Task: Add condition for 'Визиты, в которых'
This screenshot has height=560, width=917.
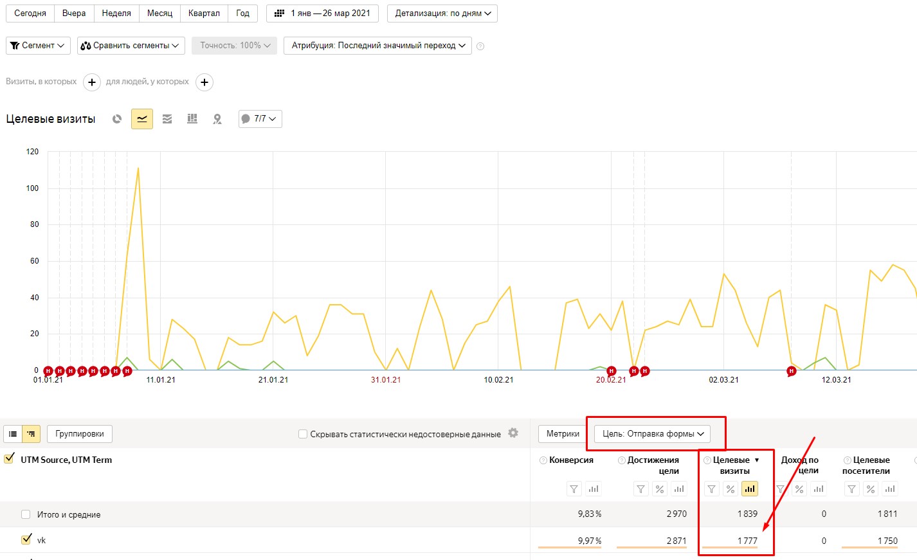Action: point(92,82)
